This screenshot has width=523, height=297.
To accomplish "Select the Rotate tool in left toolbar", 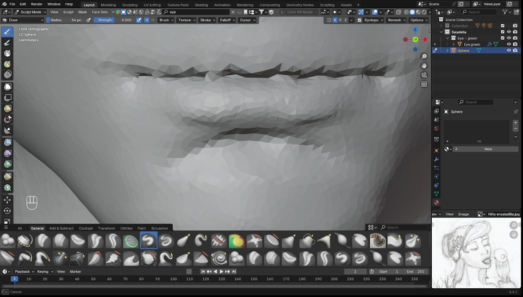I will pyautogui.click(x=7, y=211).
